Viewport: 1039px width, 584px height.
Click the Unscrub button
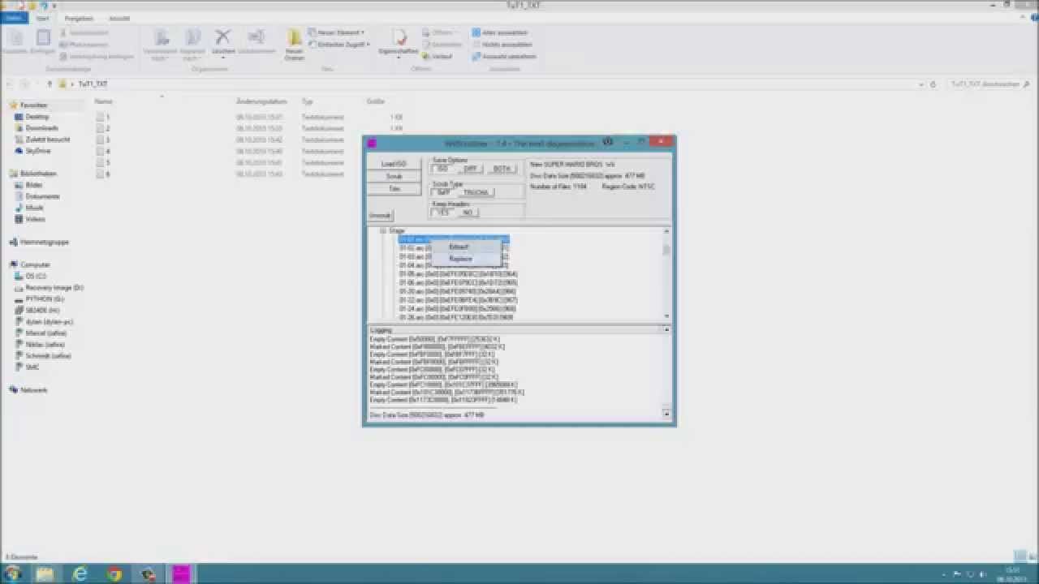[x=380, y=215]
